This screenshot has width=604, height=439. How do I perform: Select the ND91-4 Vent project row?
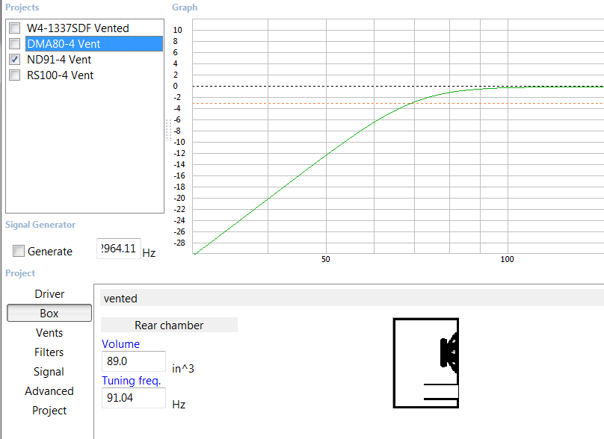tap(59, 60)
